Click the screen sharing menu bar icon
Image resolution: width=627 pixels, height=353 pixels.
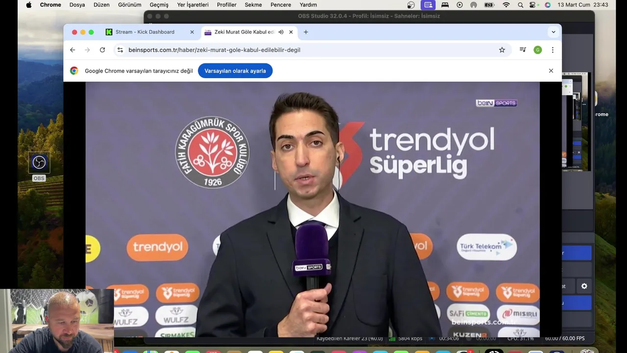(x=428, y=5)
